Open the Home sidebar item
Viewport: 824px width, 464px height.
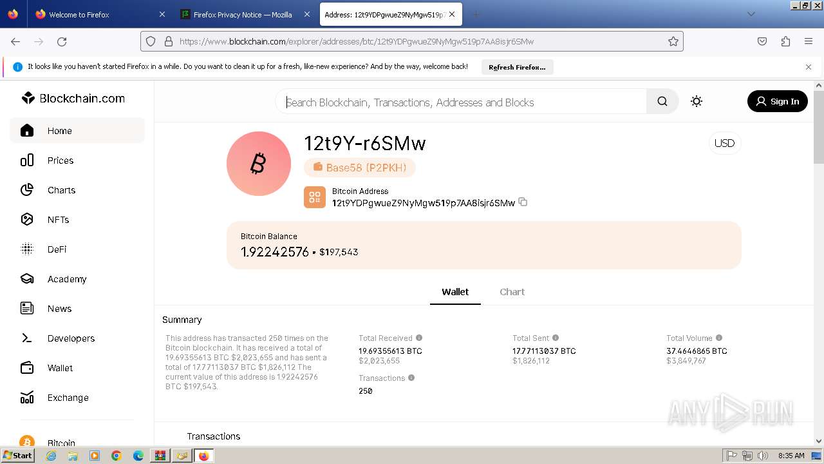[x=77, y=131]
